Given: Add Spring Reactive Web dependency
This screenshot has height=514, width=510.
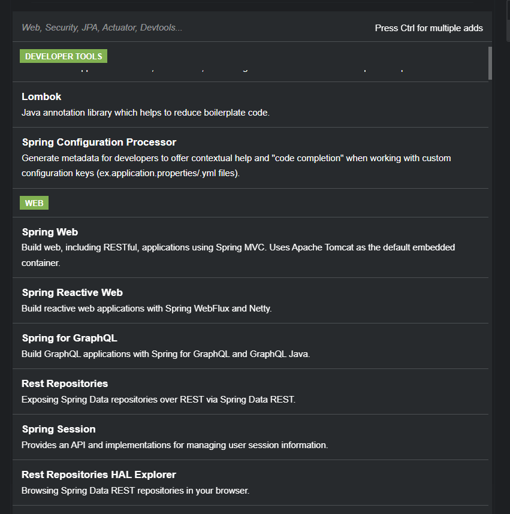Looking at the screenshot, I should pyautogui.click(x=251, y=300).
